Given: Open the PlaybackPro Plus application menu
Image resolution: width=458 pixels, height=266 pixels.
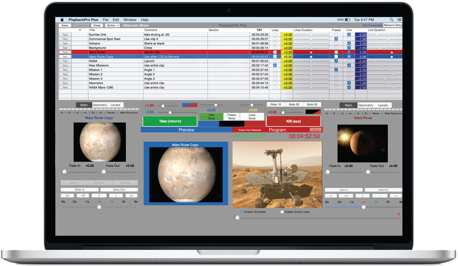Looking at the screenshot, I should [83, 19].
